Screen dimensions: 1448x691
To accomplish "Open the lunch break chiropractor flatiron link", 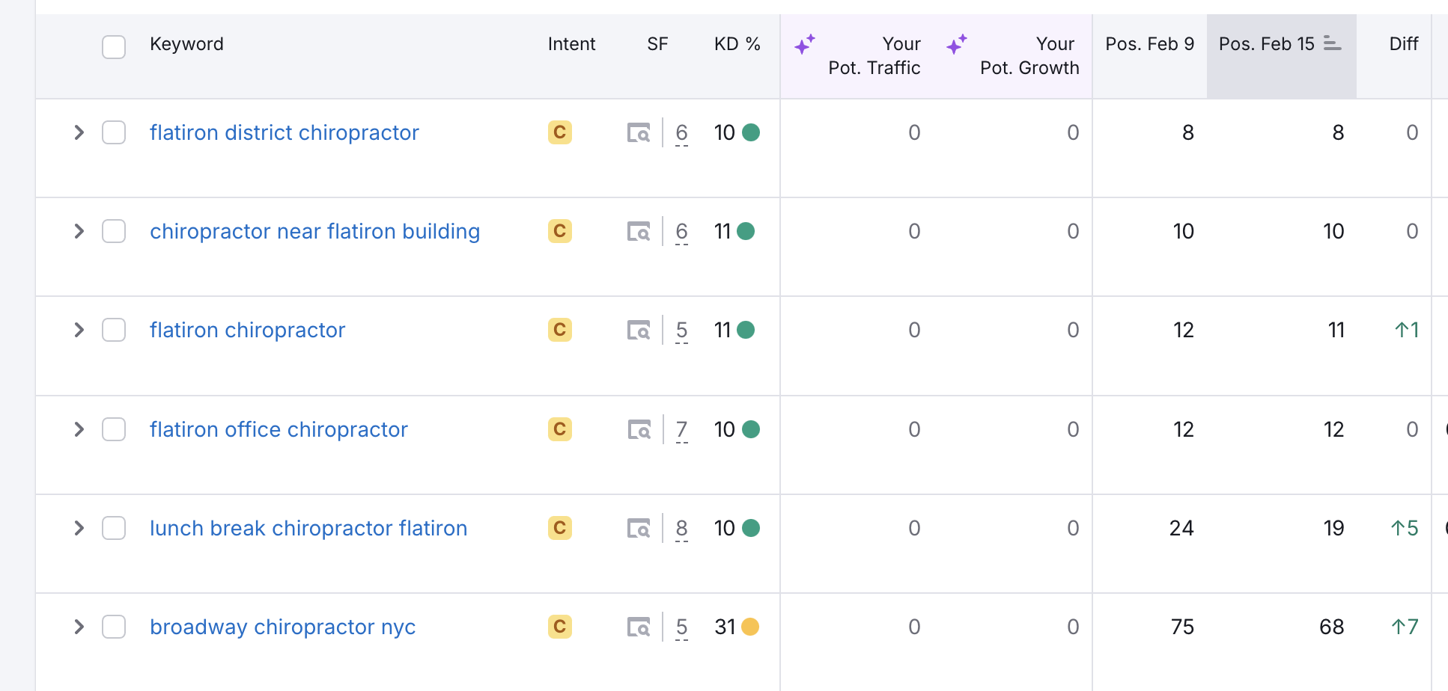I will [308, 528].
